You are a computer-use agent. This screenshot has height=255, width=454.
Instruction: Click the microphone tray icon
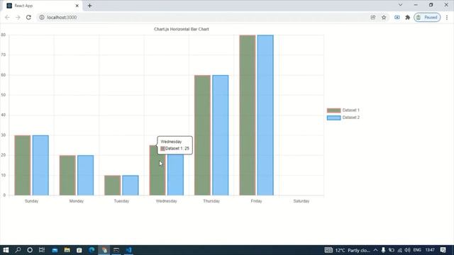pos(383,250)
